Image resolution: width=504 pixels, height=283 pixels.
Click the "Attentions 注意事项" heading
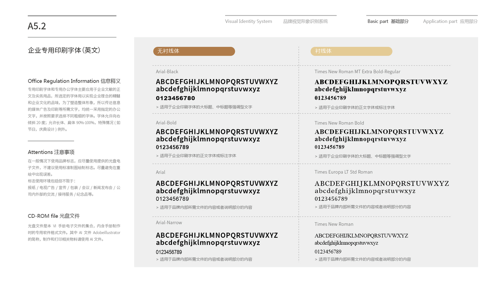(51, 152)
